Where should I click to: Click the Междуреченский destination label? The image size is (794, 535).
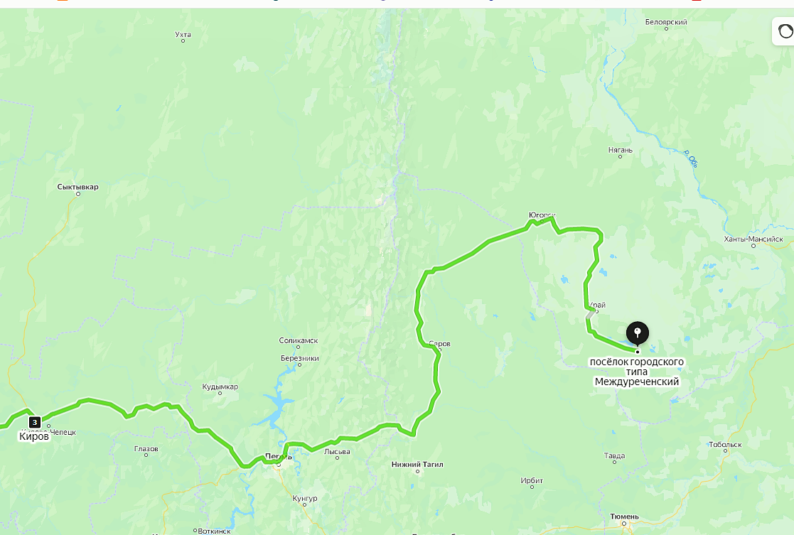tap(636, 372)
